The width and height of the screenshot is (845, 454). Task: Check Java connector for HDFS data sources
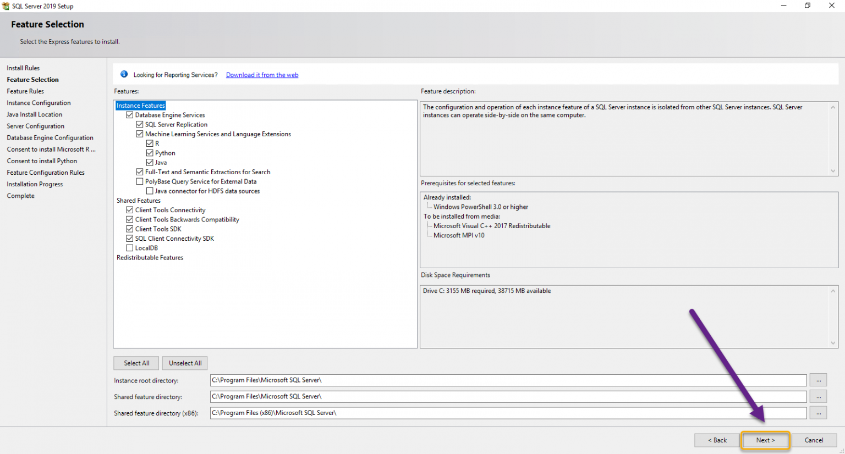[x=150, y=191]
